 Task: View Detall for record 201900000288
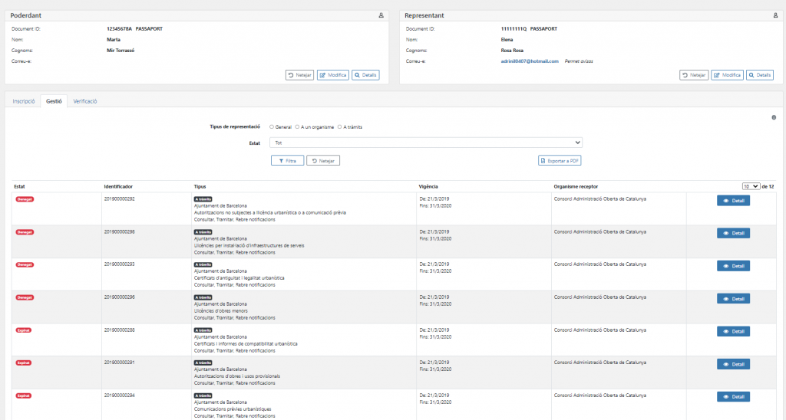tap(733, 331)
